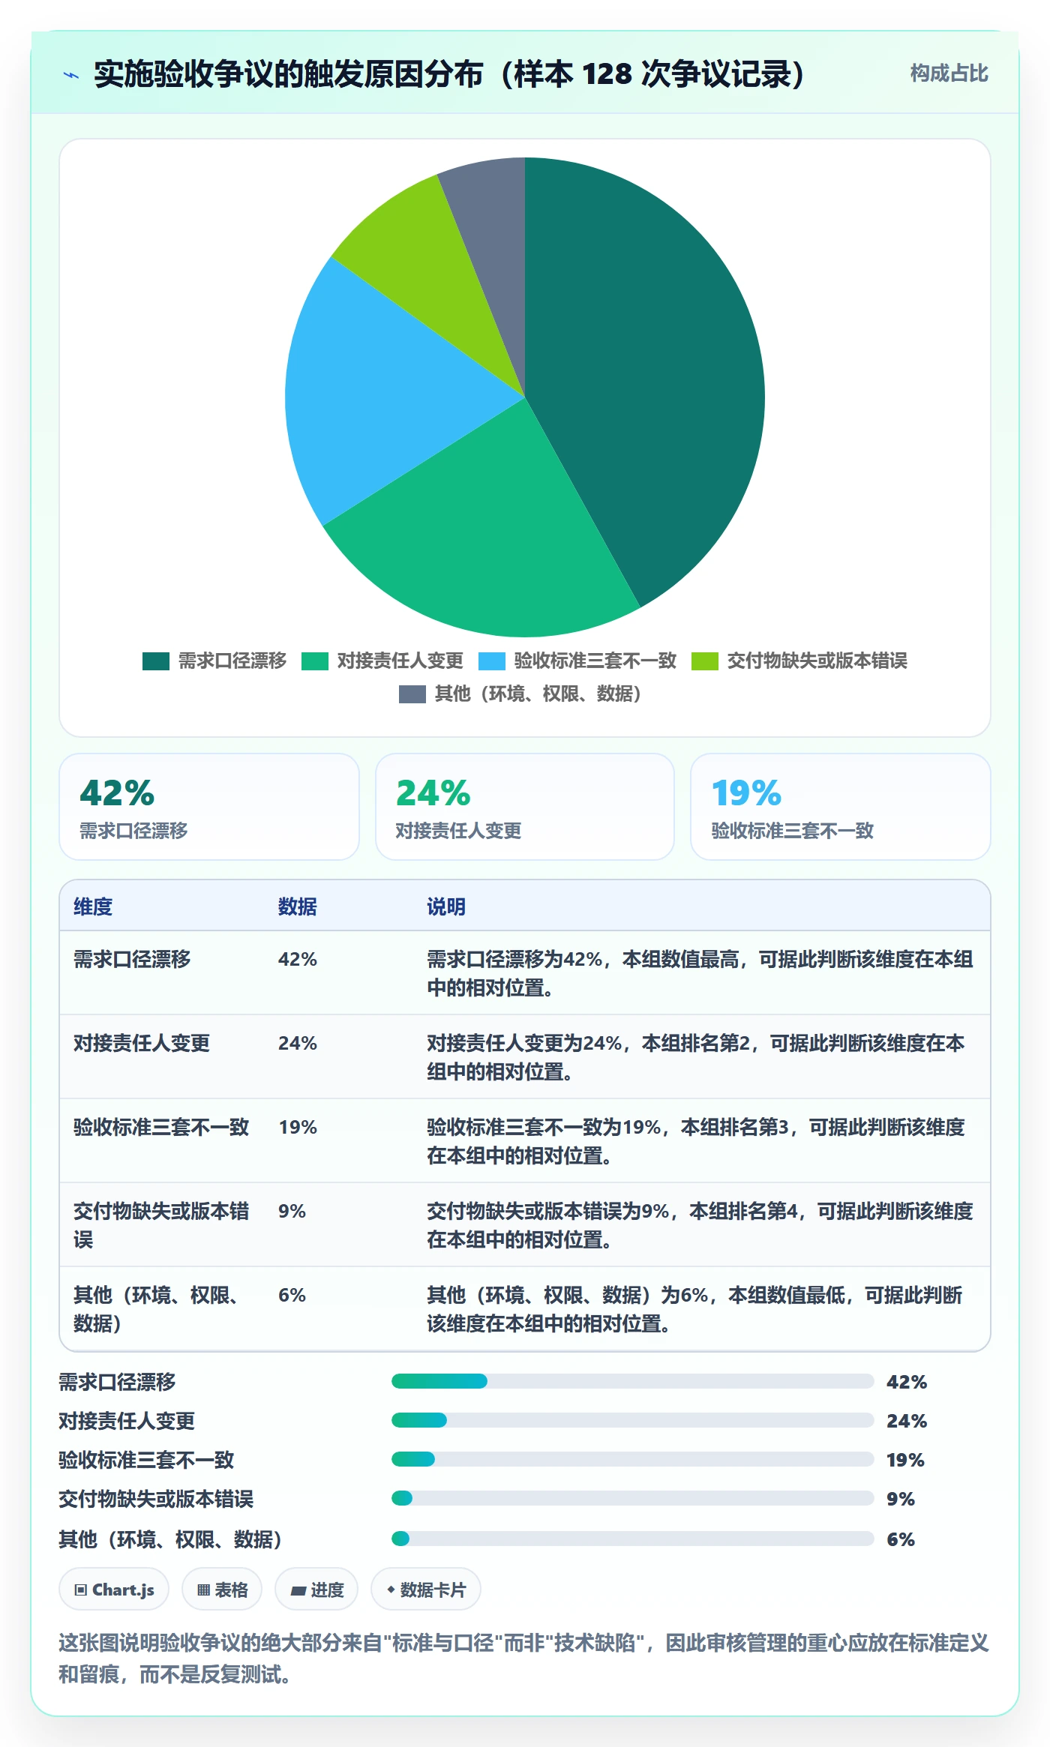Toggle the 对接责任人变更 legend swatch
The image size is (1050, 1747).
315,661
